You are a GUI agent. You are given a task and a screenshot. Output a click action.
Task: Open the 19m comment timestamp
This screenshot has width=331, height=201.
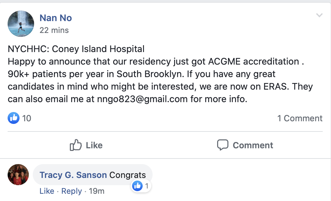coord(96,191)
